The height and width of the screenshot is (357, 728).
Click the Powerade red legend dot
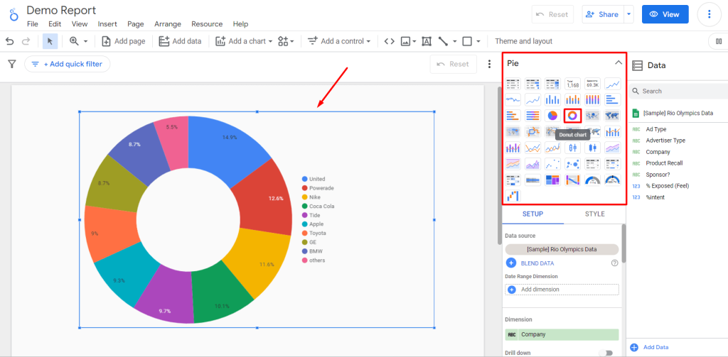tap(304, 188)
